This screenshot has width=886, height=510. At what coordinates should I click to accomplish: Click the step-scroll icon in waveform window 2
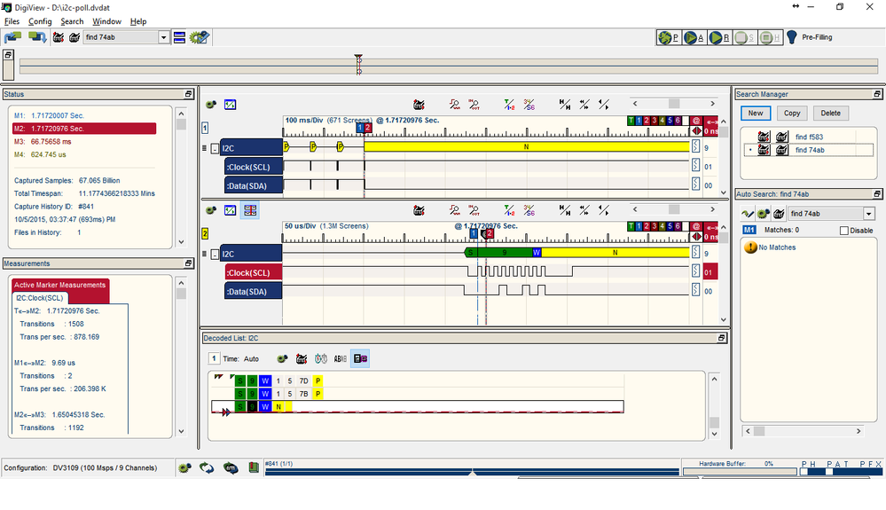coord(603,210)
